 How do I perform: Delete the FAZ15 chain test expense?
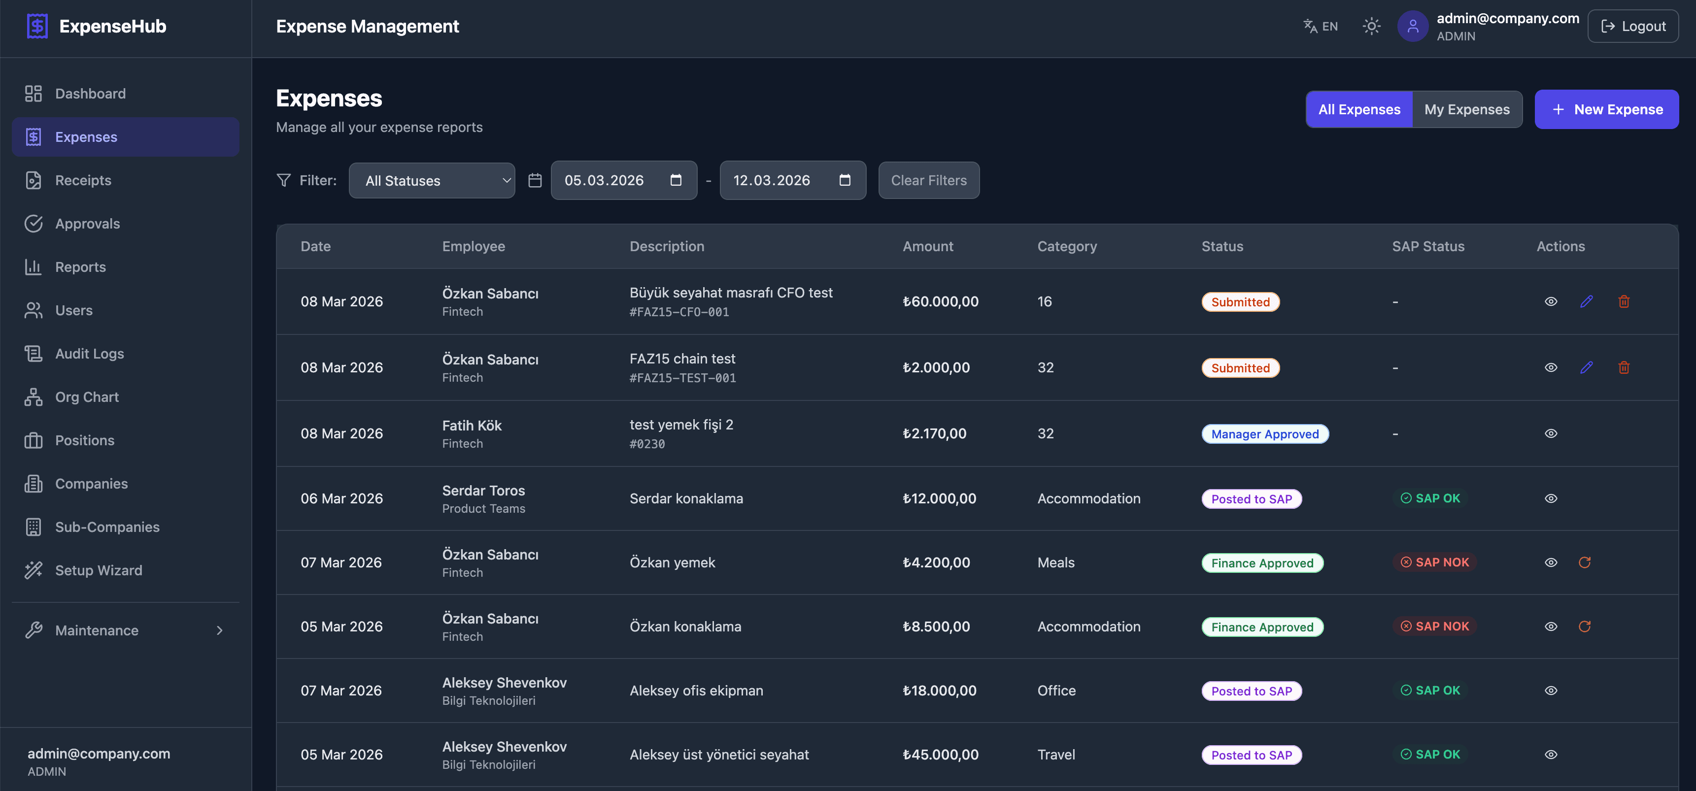coord(1624,367)
